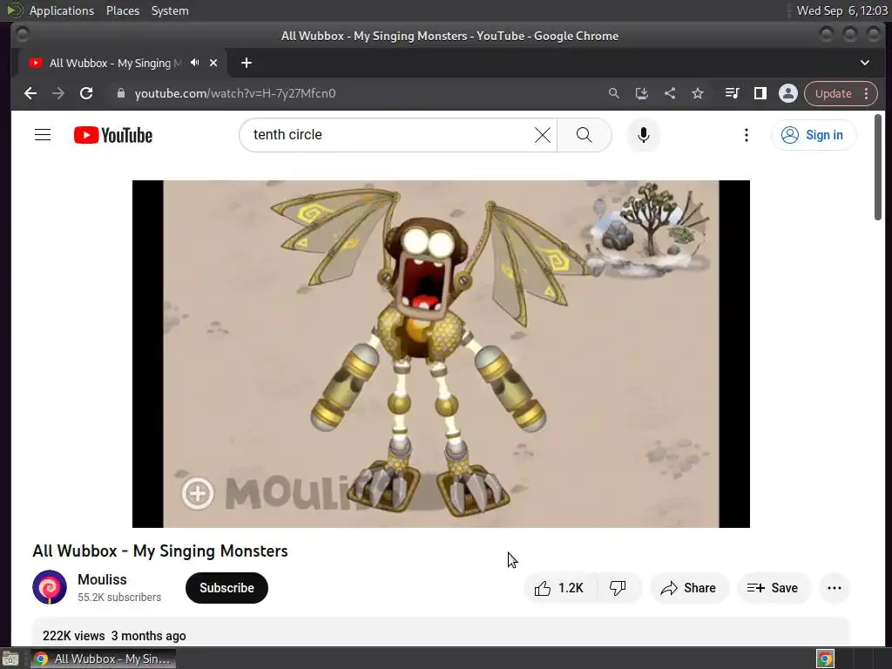This screenshot has height=669, width=892.
Task: Click the address bar URL
Action: (235, 93)
